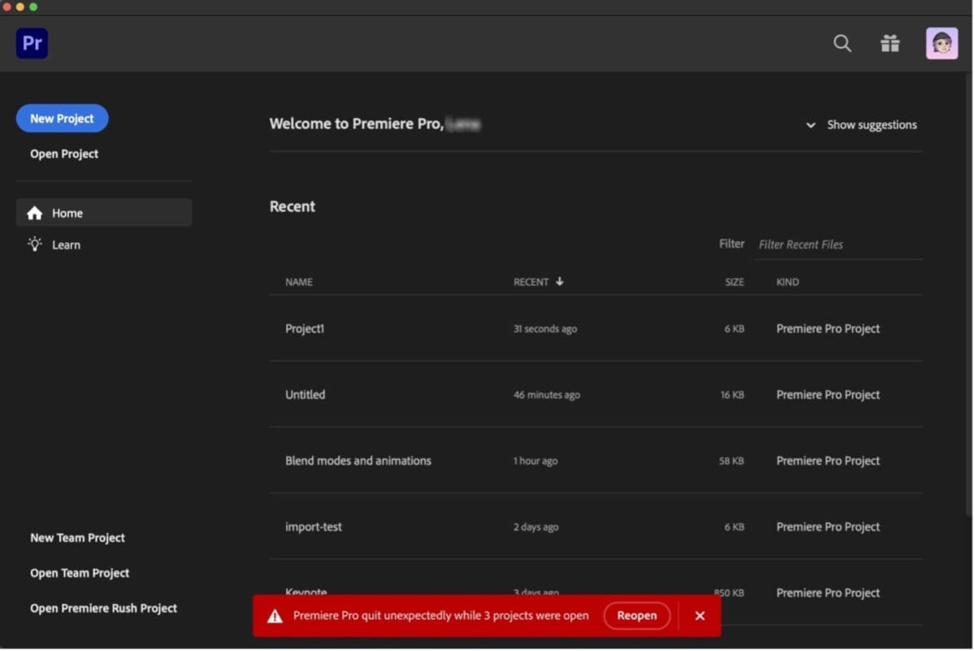Screen dimensions: 975x651
Task: Open the What's New gift icon
Action: [x=890, y=43]
